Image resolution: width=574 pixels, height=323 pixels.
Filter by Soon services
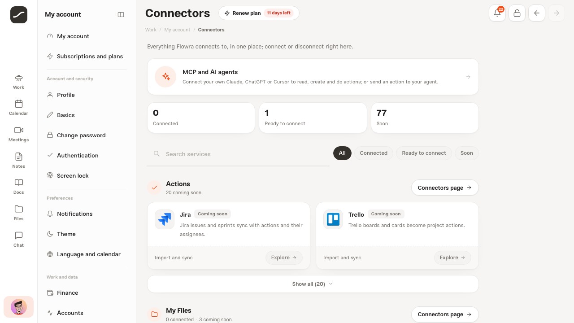pos(467,153)
